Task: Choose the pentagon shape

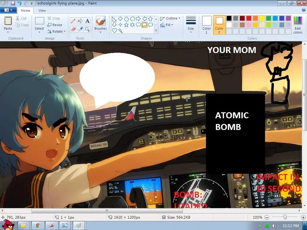Action: coord(127,19)
